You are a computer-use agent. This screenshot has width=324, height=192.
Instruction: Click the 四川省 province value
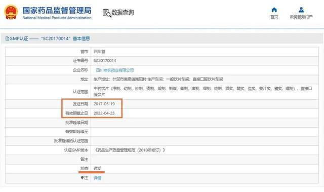click(x=99, y=52)
